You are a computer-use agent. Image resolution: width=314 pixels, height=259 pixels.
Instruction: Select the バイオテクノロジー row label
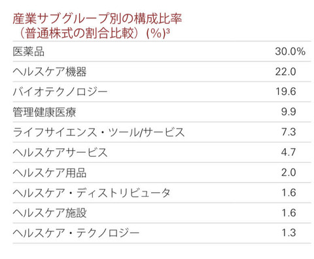pos(60,92)
